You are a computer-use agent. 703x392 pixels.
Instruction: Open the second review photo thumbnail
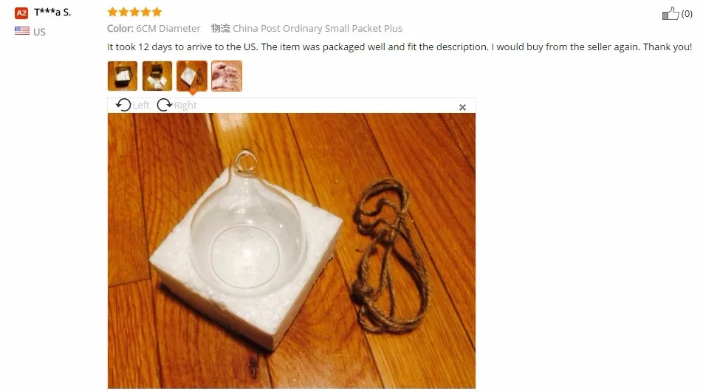click(x=157, y=76)
